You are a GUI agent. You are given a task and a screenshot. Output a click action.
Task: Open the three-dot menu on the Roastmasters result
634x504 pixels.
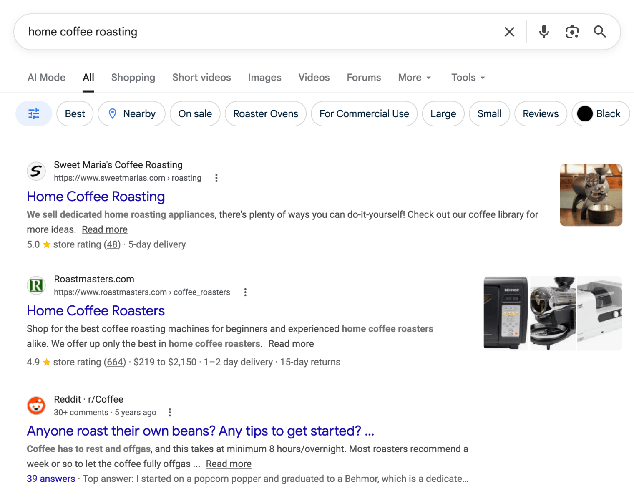(245, 292)
